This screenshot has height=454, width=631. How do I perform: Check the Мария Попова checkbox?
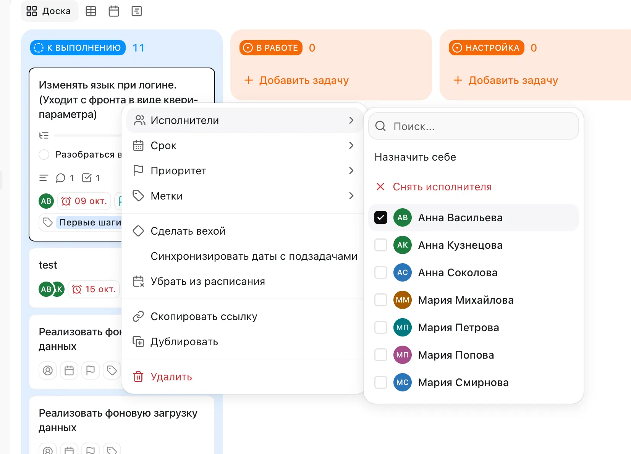(x=381, y=355)
